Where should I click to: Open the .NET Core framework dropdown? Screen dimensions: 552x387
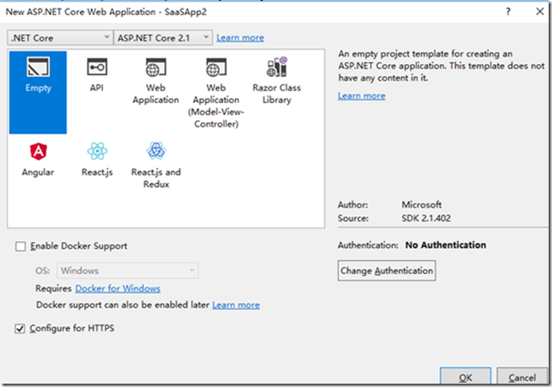(x=60, y=37)
